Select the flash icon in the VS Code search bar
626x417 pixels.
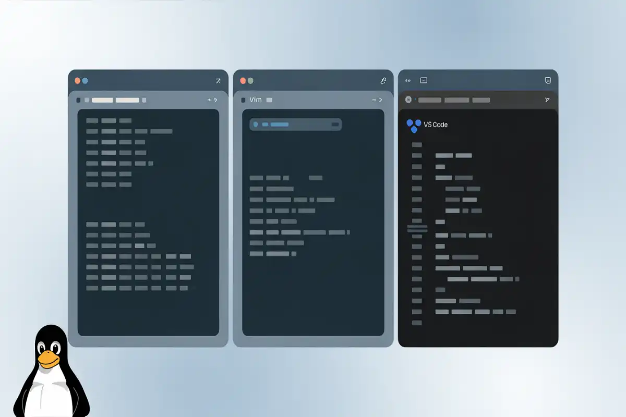tap(547, 99)
